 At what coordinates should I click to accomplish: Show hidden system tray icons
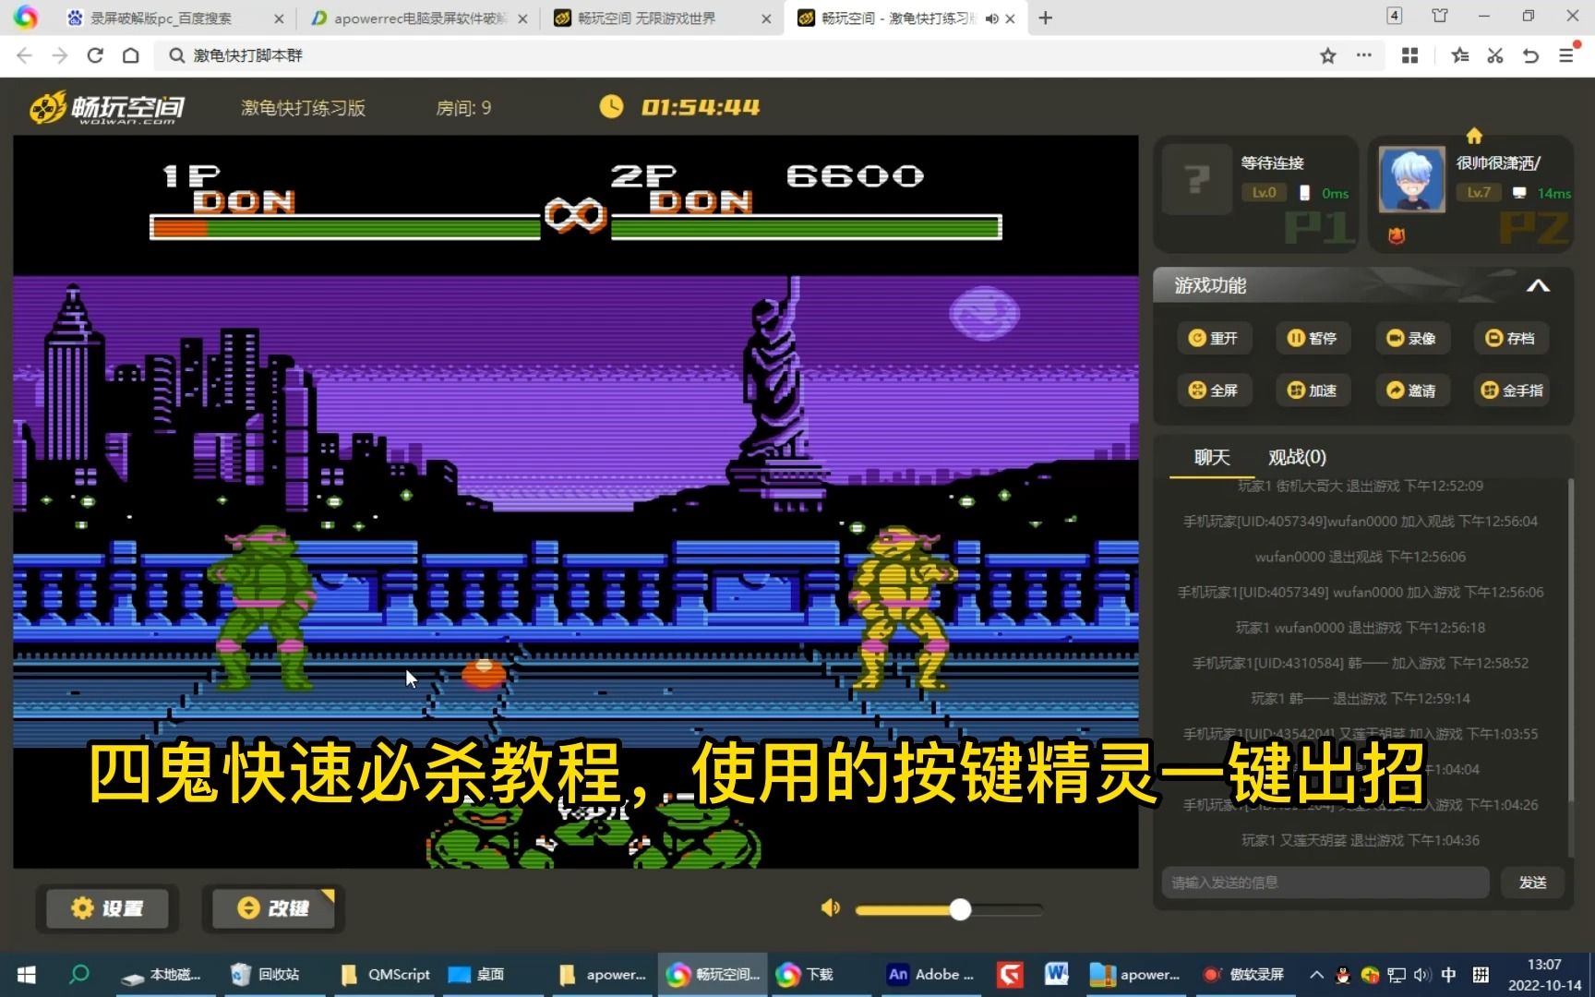[1316, 975]
